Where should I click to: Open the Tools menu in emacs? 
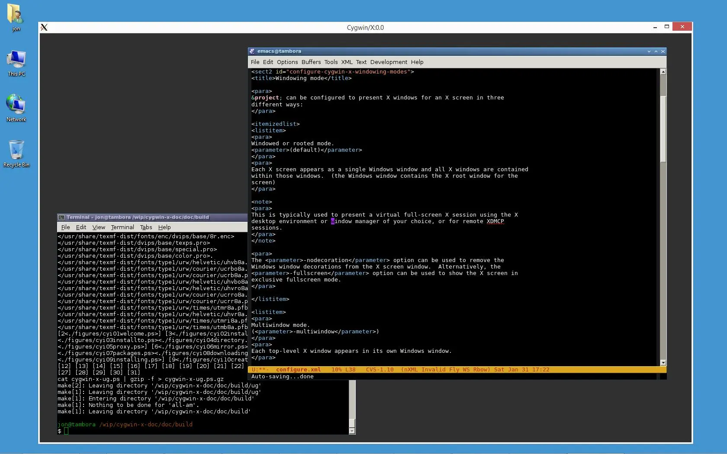[x=331, y=62]
